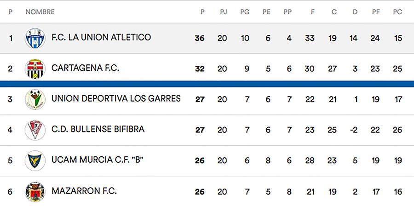414x207 pixels.
Task: Click the Union Deportiva Los Garres crest
Action: tap(35, 99)
